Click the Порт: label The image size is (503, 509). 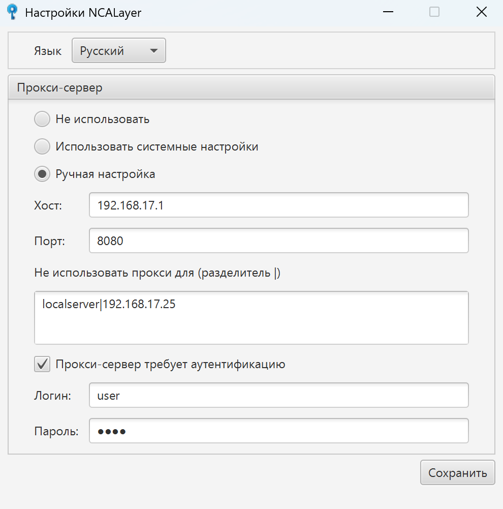point(50,241)
